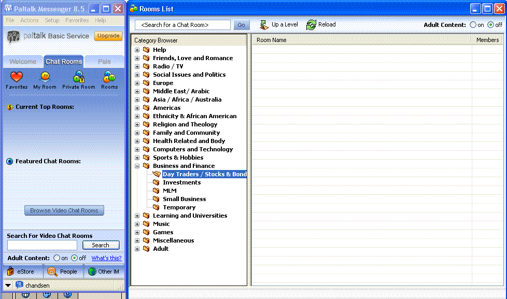Expand the Music category
The image size is (507, 299).
[x=137, y=224]
